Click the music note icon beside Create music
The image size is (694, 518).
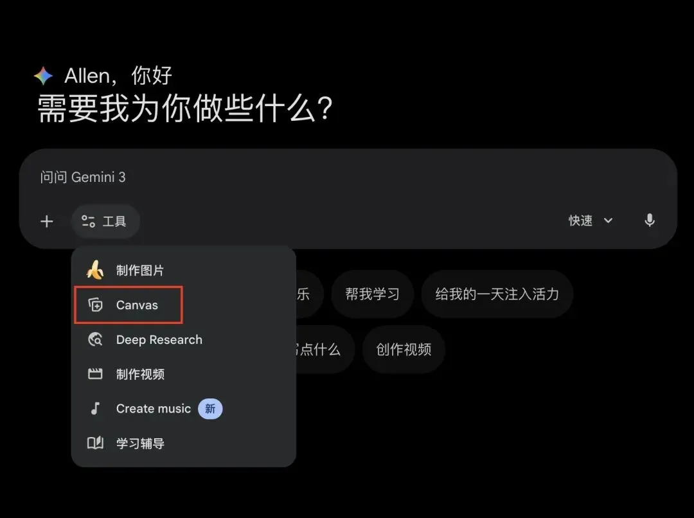tap(95, 408)
